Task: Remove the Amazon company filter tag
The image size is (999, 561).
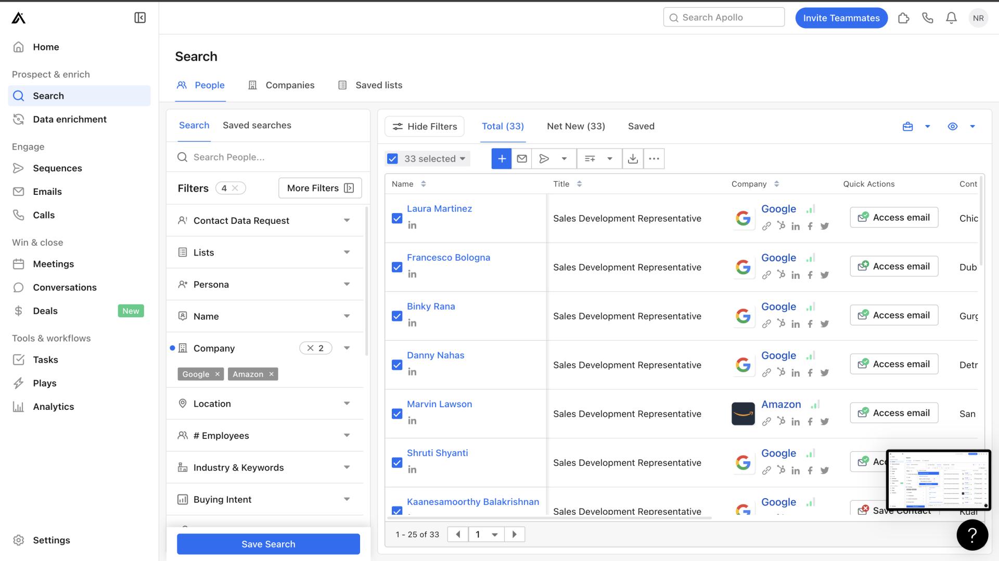Action: coord(271,374)
